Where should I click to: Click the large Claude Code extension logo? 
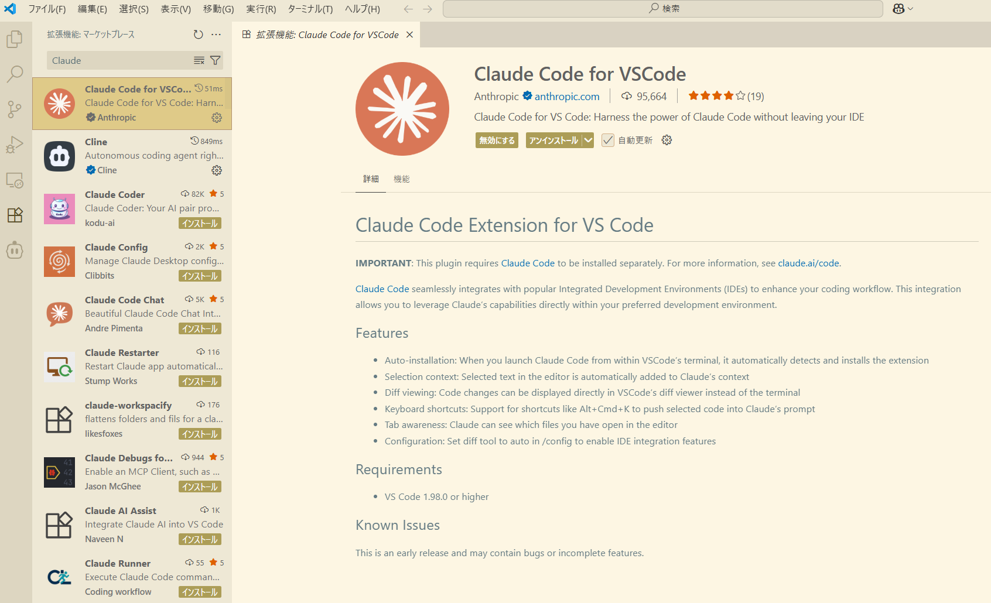[x=402, y=109]
